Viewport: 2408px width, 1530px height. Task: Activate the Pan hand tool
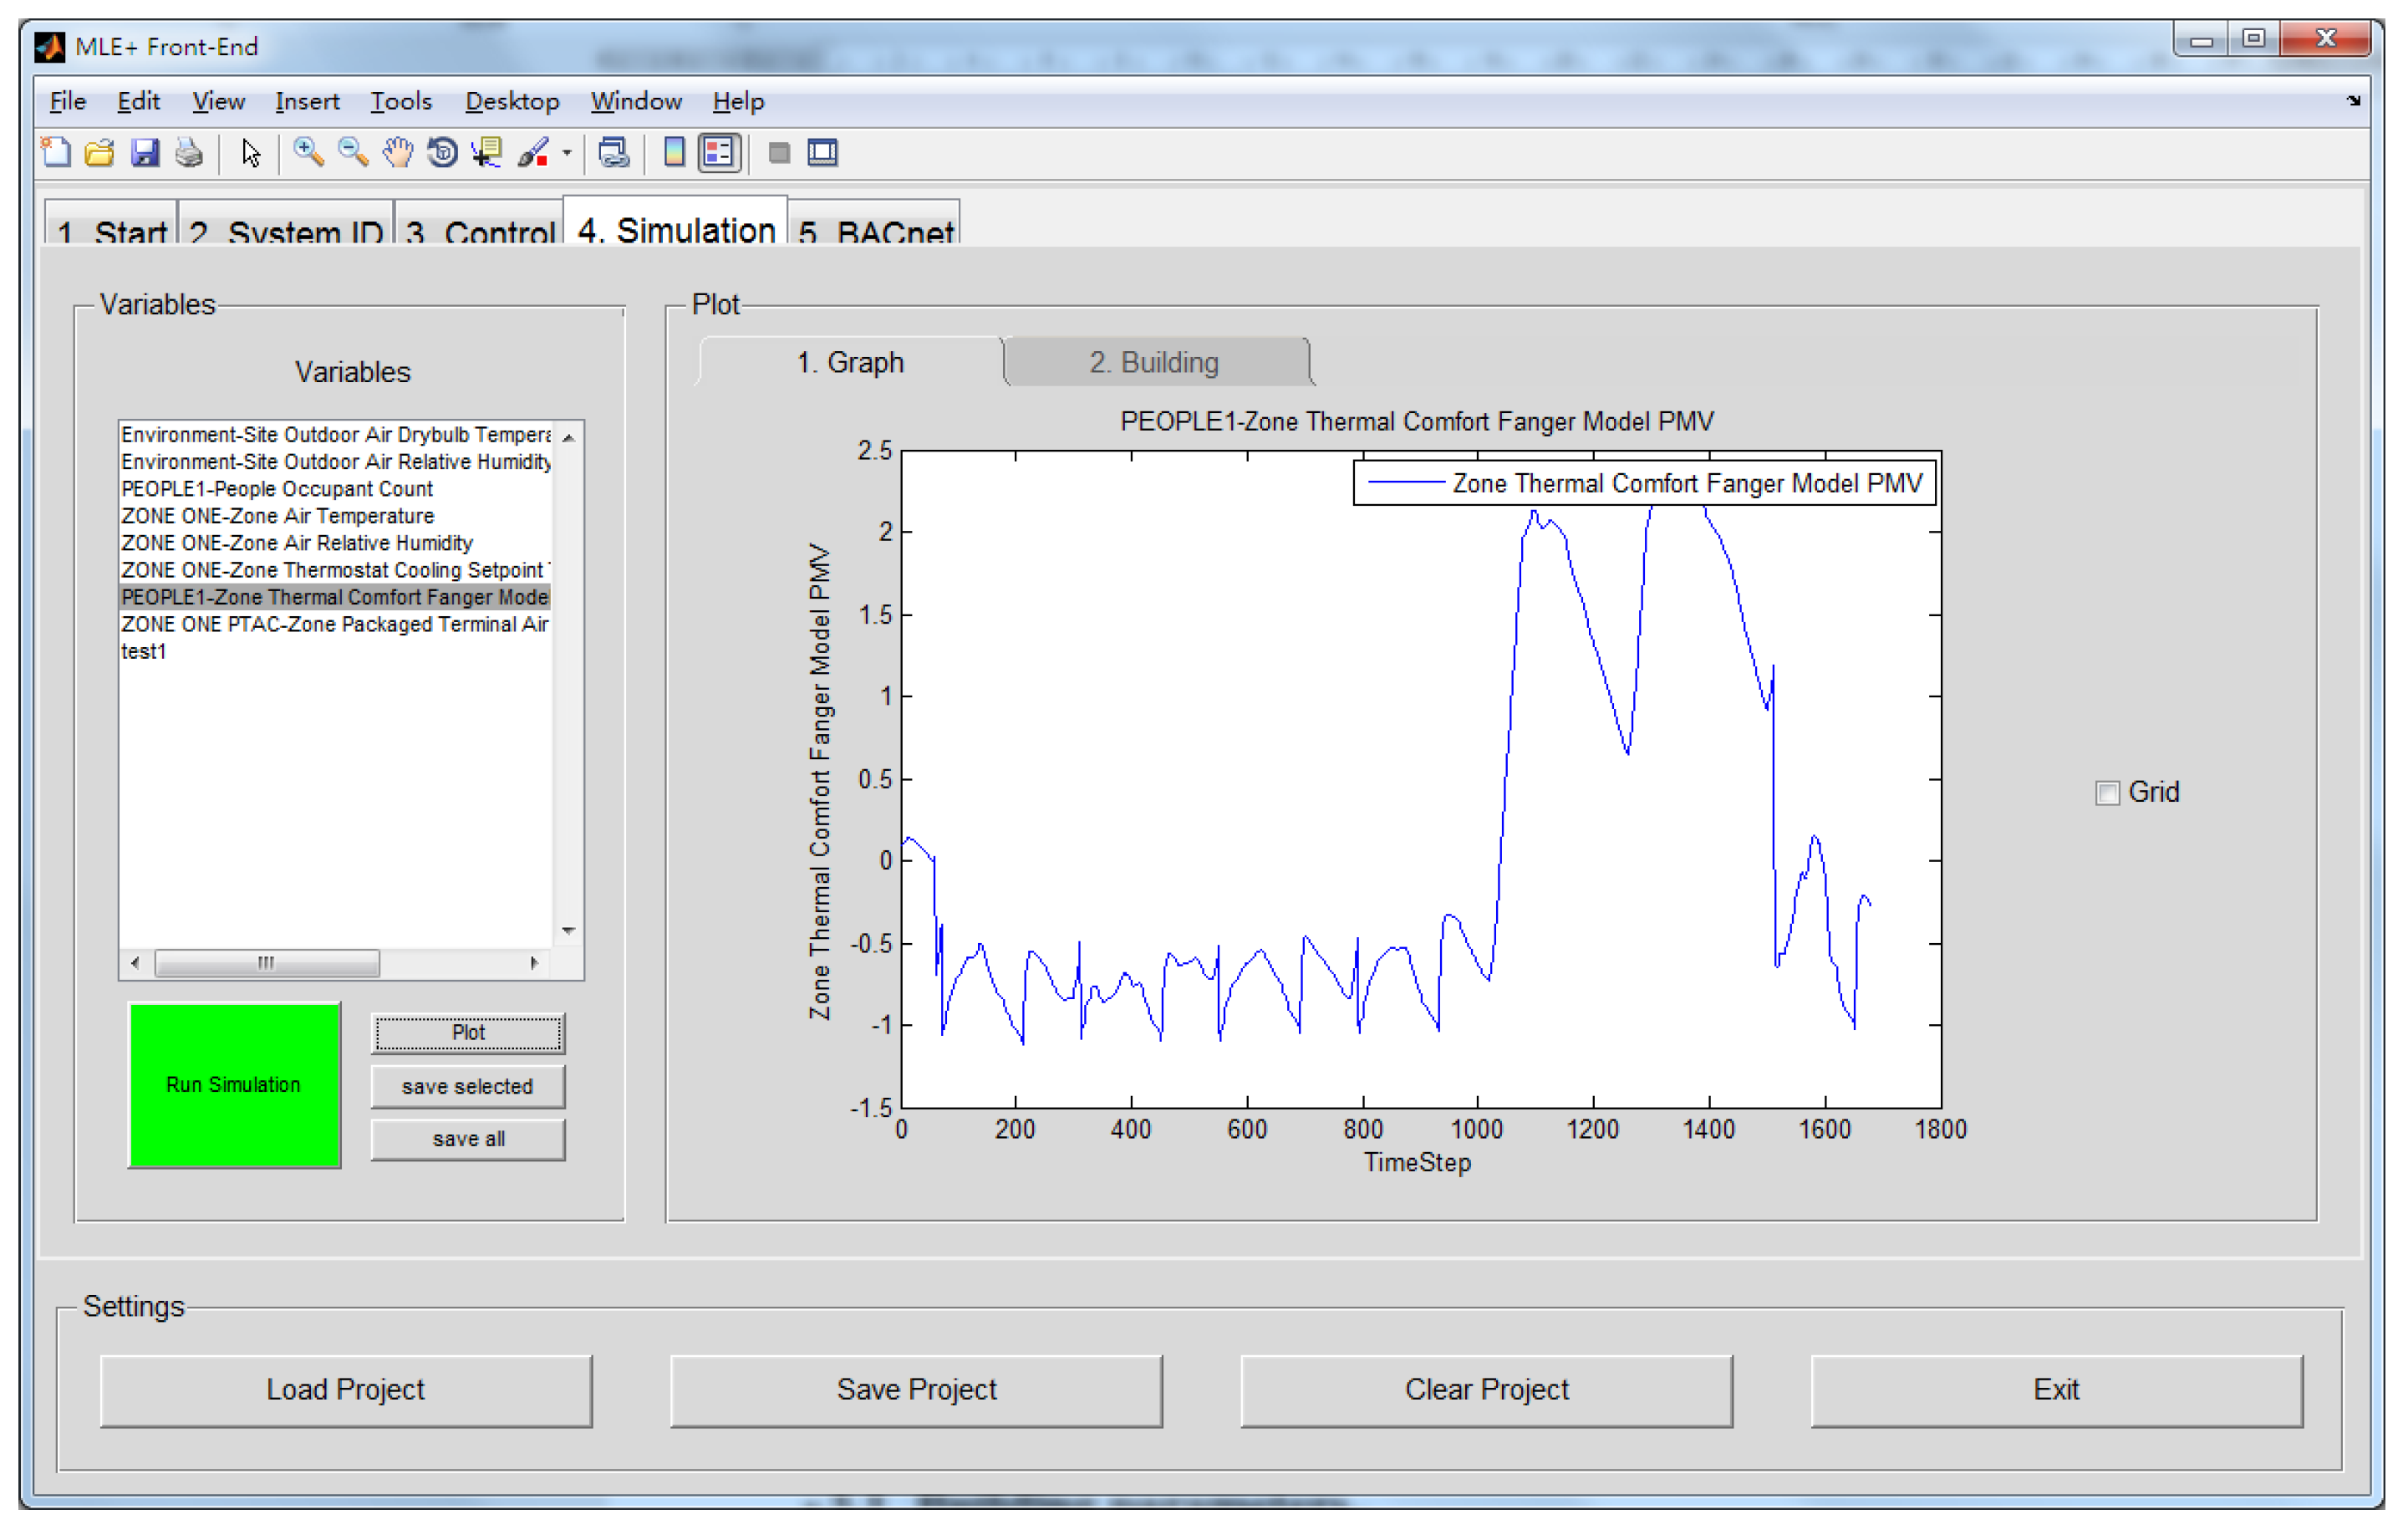(397, 153)
